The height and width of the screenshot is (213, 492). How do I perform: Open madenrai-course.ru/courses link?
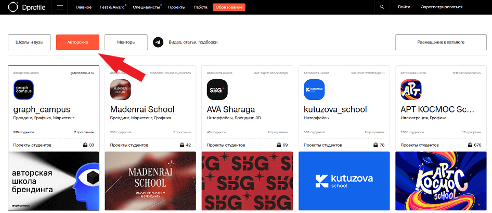tap(171, 73)
